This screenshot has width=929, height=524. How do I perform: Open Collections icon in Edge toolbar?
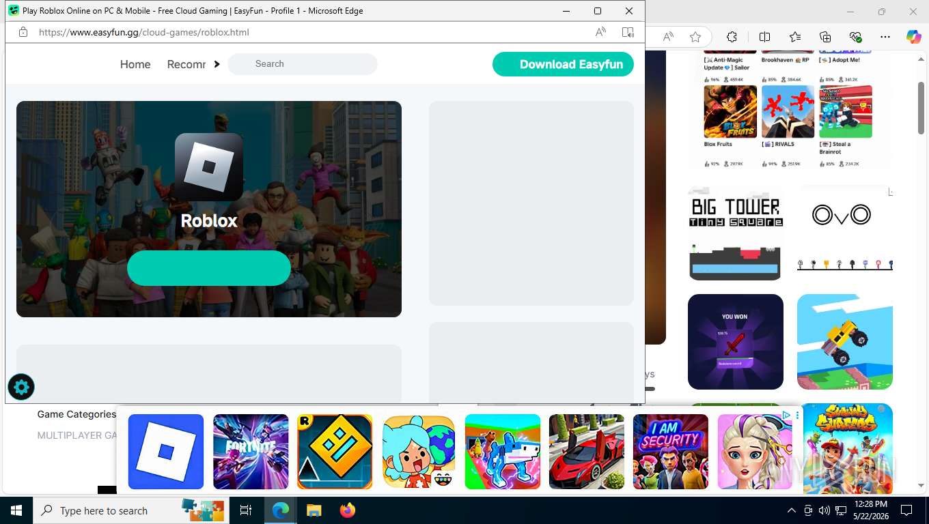click(x=825, y=37)
